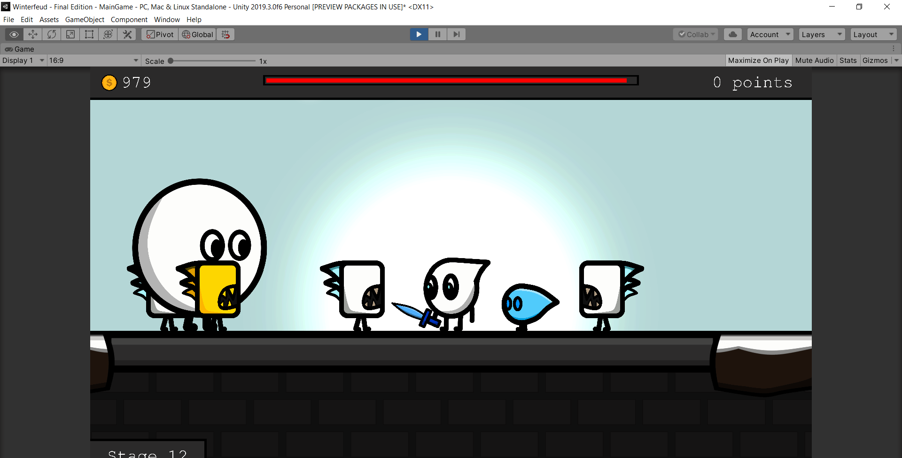Open the GameObject menu
Screen dimensions: 902x458
(x=85, y=20)
